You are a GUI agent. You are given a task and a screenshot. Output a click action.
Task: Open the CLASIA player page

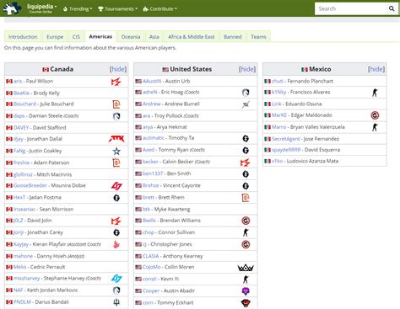pyautogui.click(x=151, y=256)
